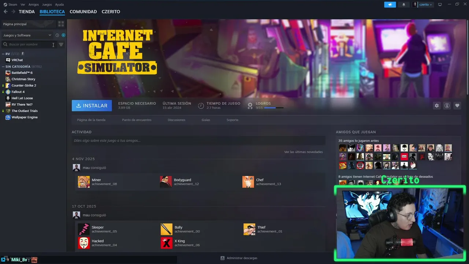Open the Guías link
This screenshot has height=264, width=469.
[206, 120]
